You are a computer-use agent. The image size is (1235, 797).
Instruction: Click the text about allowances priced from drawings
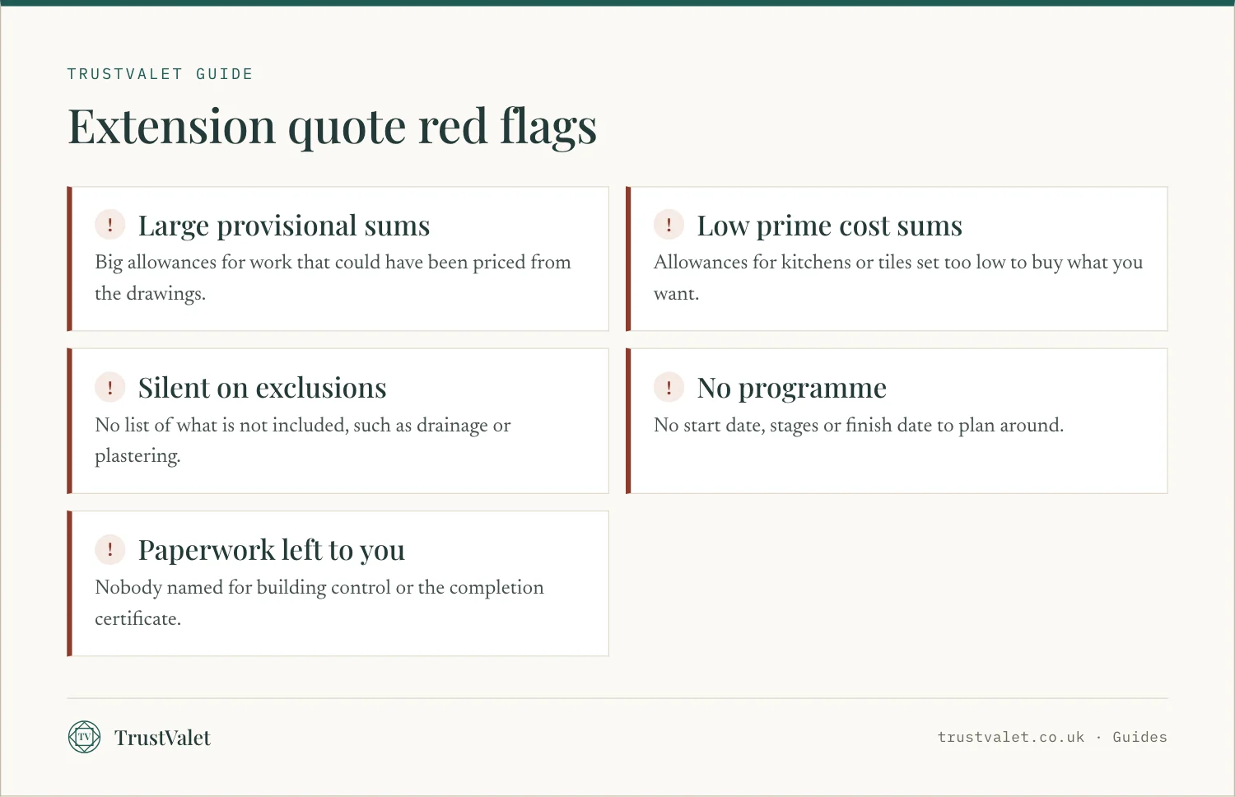[x=333, y=277]
